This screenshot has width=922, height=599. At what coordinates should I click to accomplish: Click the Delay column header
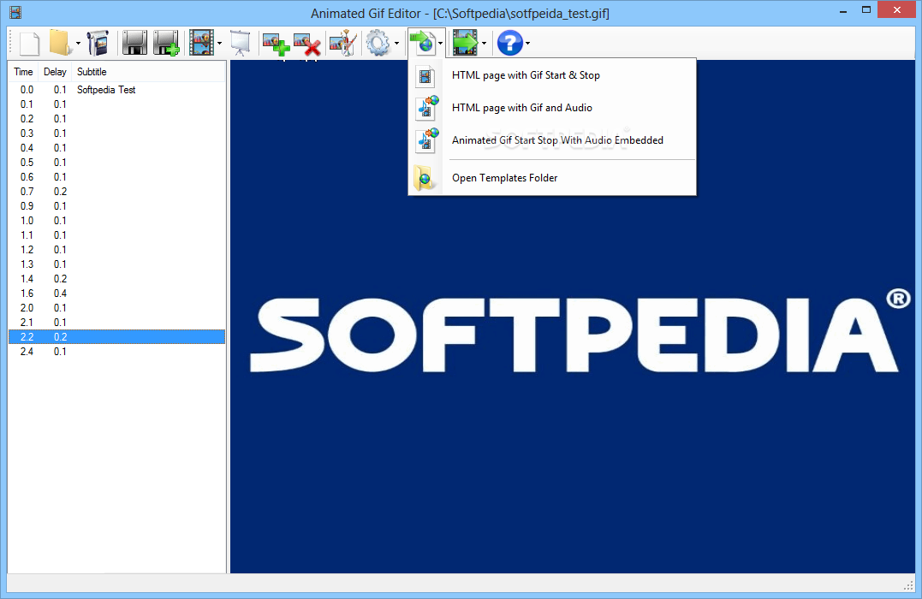pos(55,72)
